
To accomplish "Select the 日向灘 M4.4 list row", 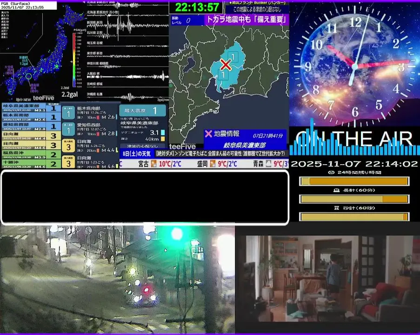I will 31,135.
